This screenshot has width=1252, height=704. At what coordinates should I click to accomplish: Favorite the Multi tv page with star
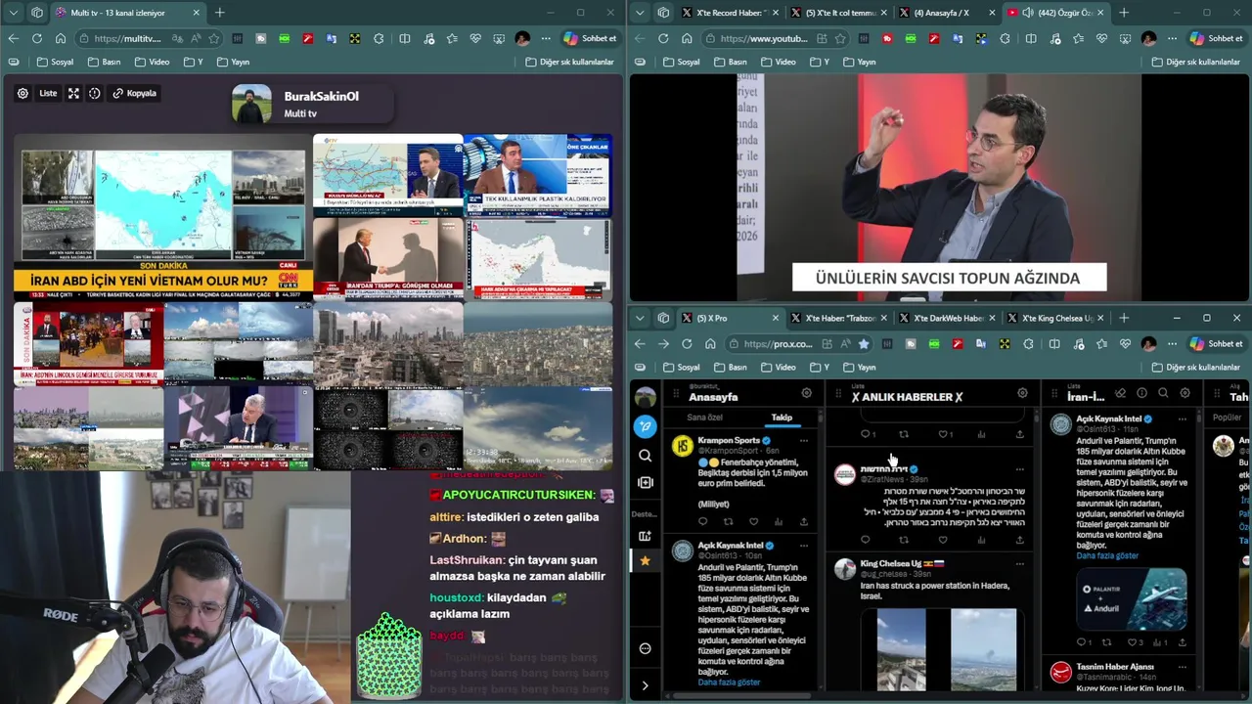[x=214, y=39]
